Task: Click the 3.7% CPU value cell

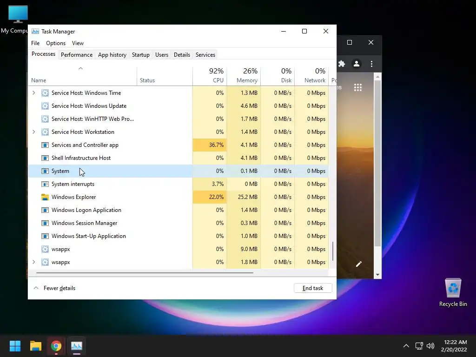Action: pyautogui.click(x=210, y=184)
